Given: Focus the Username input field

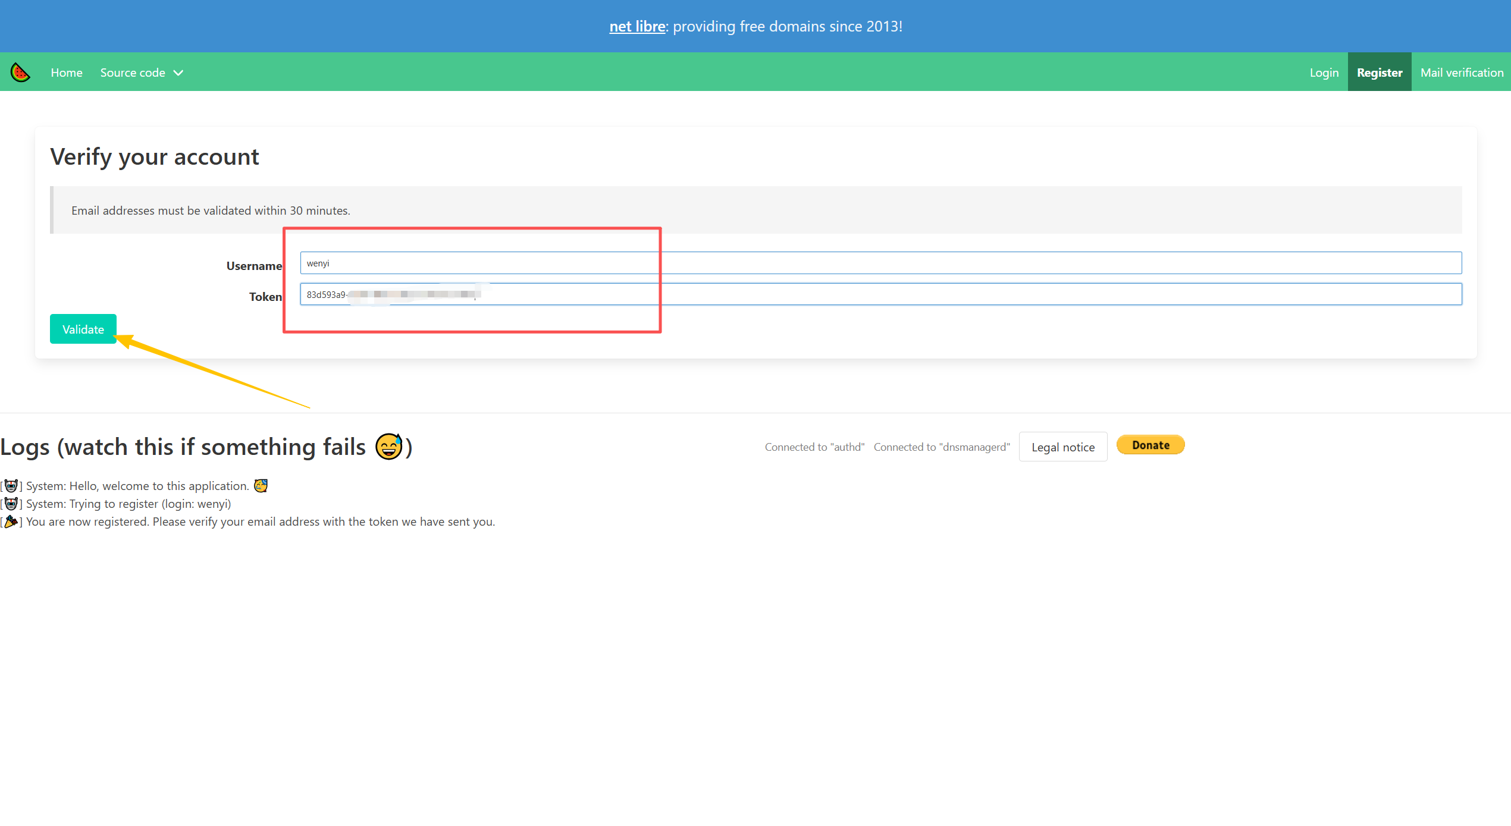Looking at the screenshot, I should pyautogui.click(x=880, y=263).
